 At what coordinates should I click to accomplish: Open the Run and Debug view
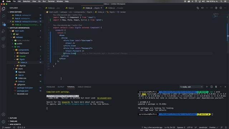tap(3, 31)
